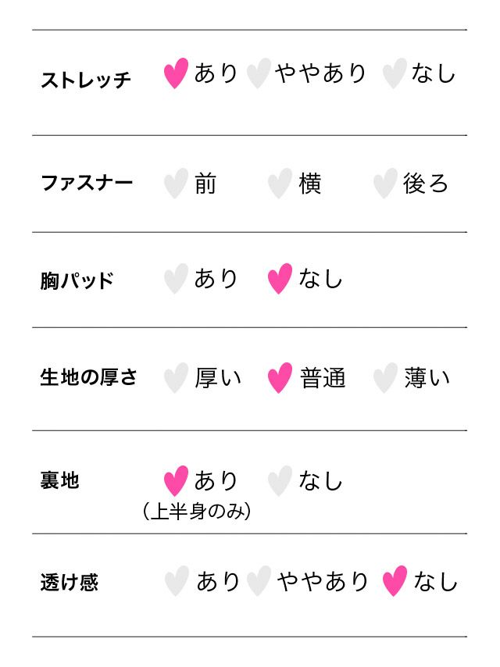This screenshot has height=667, width=500.
Task: Click the gray heart beside ストレッチ なし
Action: pyautogui.click(x=394, y=74)
